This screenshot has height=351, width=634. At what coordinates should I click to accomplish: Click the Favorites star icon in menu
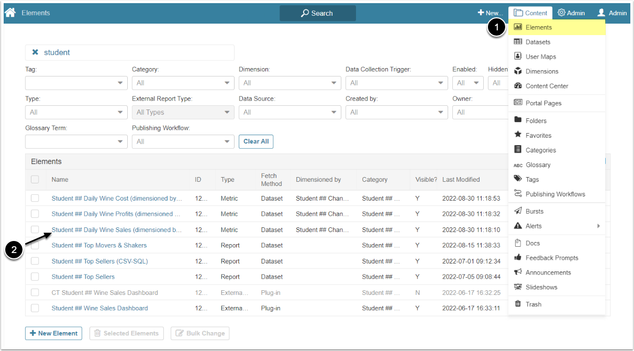pyautogui.click(x=518, y=135)
